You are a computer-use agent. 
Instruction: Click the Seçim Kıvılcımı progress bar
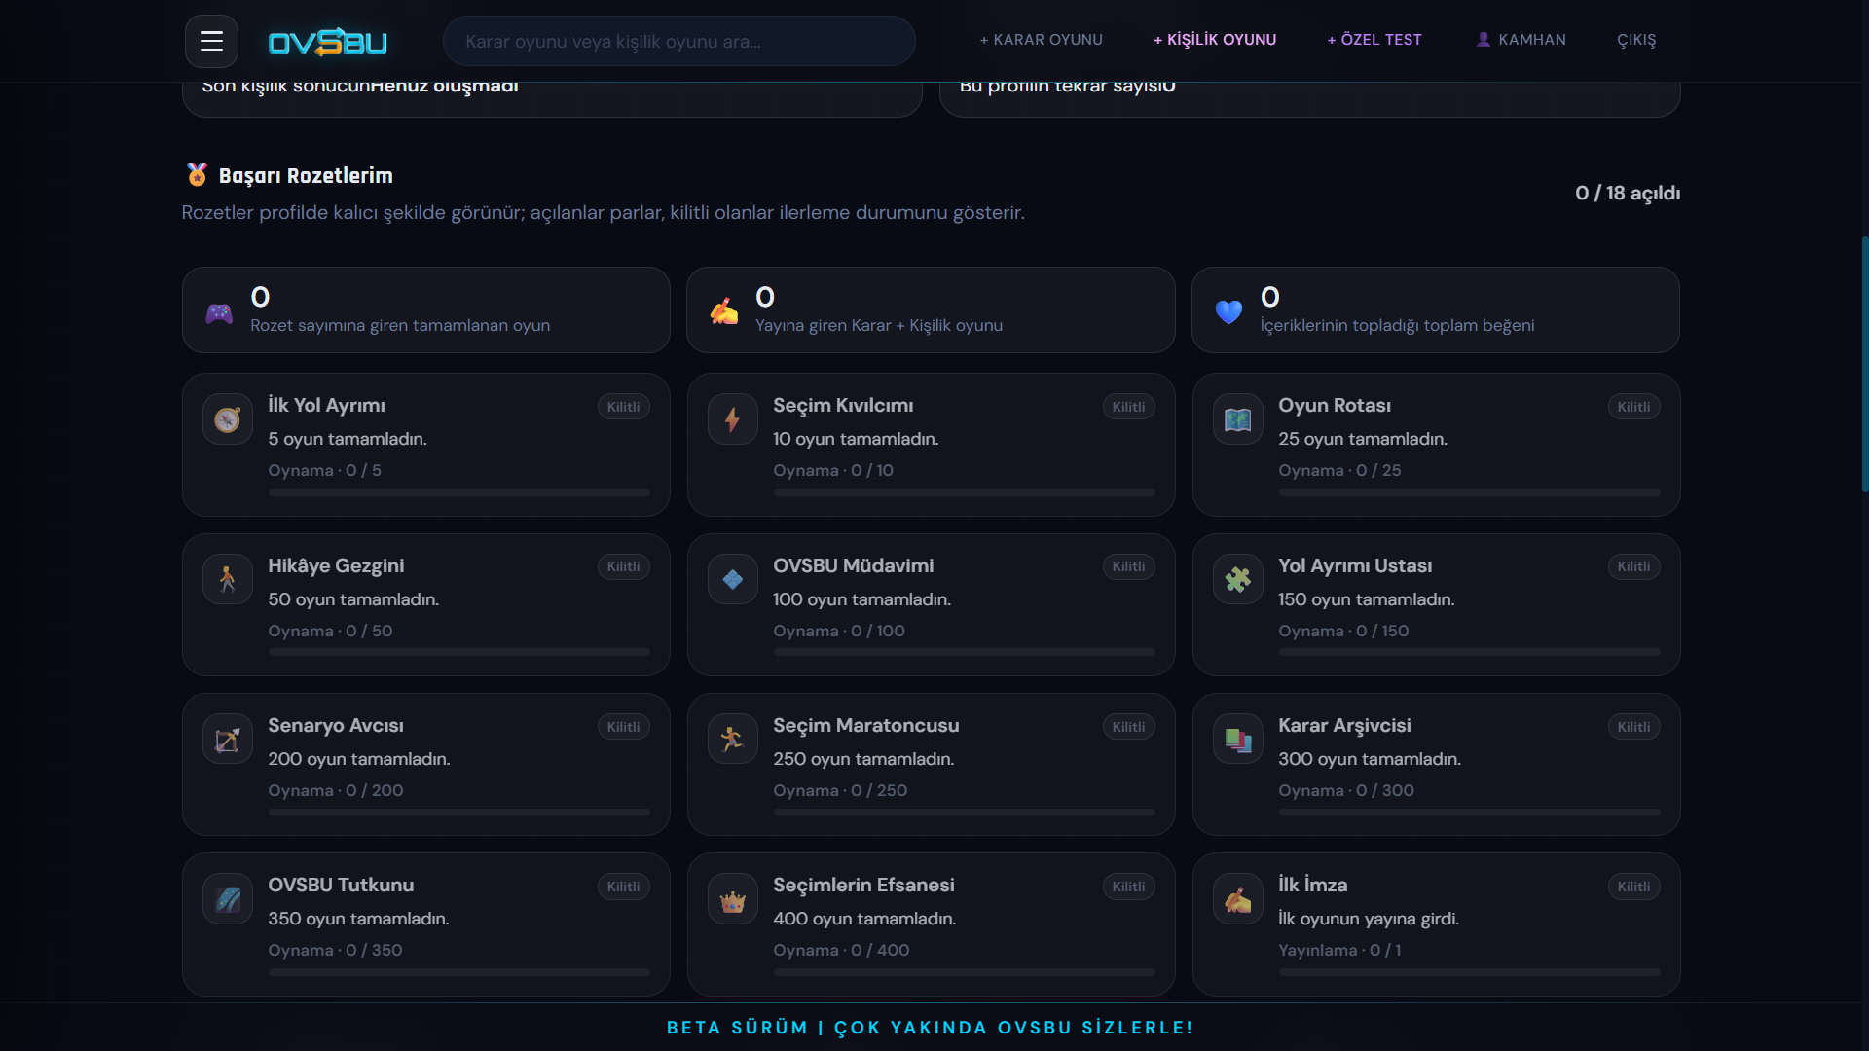point(965,492)
